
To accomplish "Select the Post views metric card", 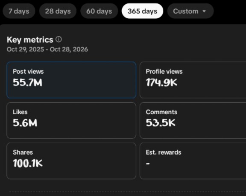I will coord(71,80).
